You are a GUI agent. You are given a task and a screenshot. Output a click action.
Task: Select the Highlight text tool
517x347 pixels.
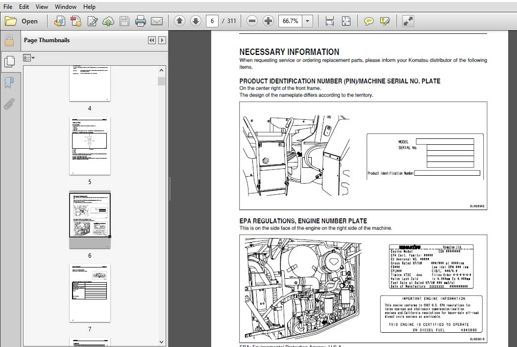[x=385, y=21]
